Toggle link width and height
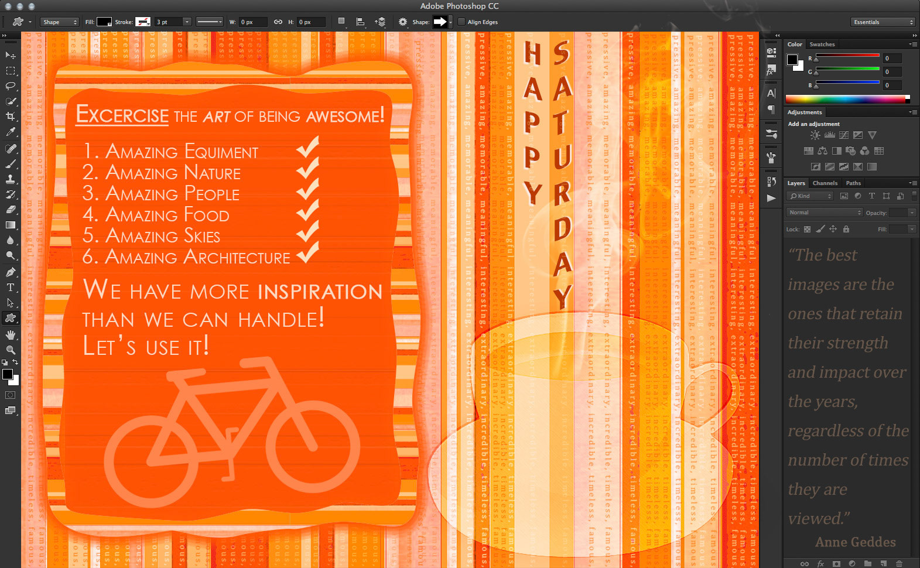 tap(278, 22)
